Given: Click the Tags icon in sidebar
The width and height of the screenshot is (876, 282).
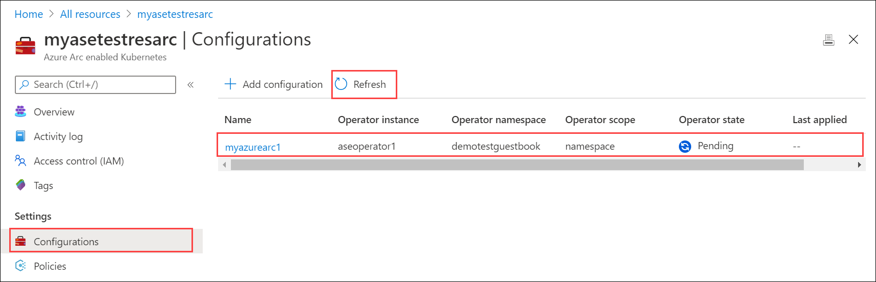Looking at the screenshot, I should [20, 185].
